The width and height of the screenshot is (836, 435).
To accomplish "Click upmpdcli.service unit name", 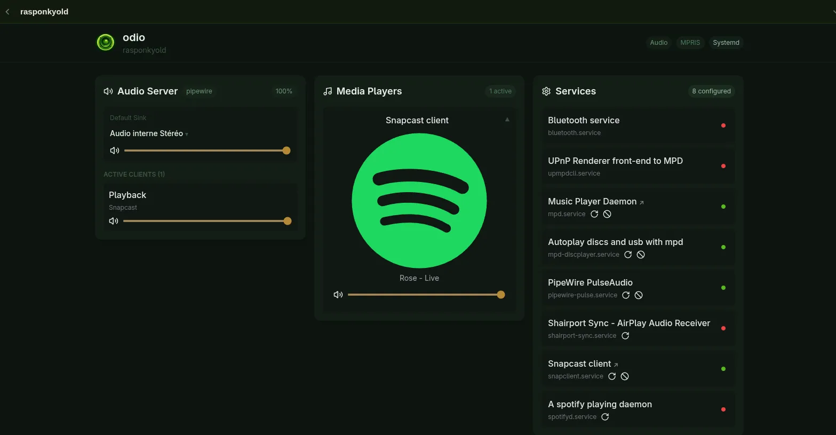I will [x=574, y=173].
